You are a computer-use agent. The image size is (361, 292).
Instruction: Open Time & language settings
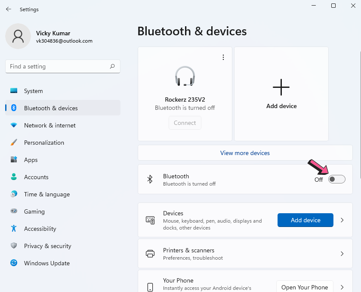(x=63, y=194)
